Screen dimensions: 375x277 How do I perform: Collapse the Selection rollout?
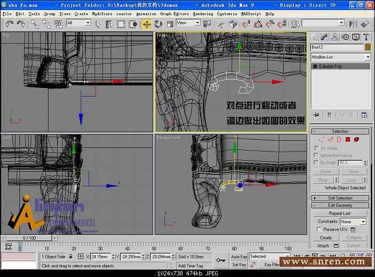pyautogui.click(x=340, y=131)
